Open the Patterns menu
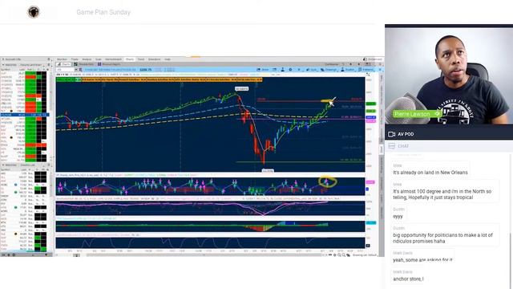The width and height of the screenshot is (513, 289). 366,70
